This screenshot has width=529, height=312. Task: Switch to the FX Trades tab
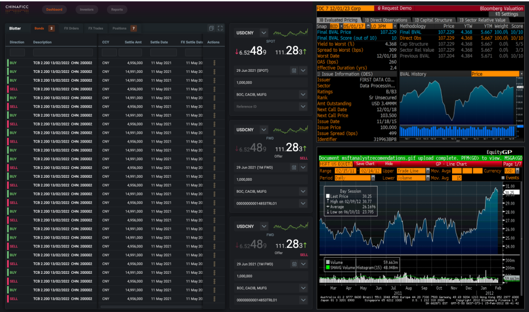pyautogui.click(x=96, y=28)
